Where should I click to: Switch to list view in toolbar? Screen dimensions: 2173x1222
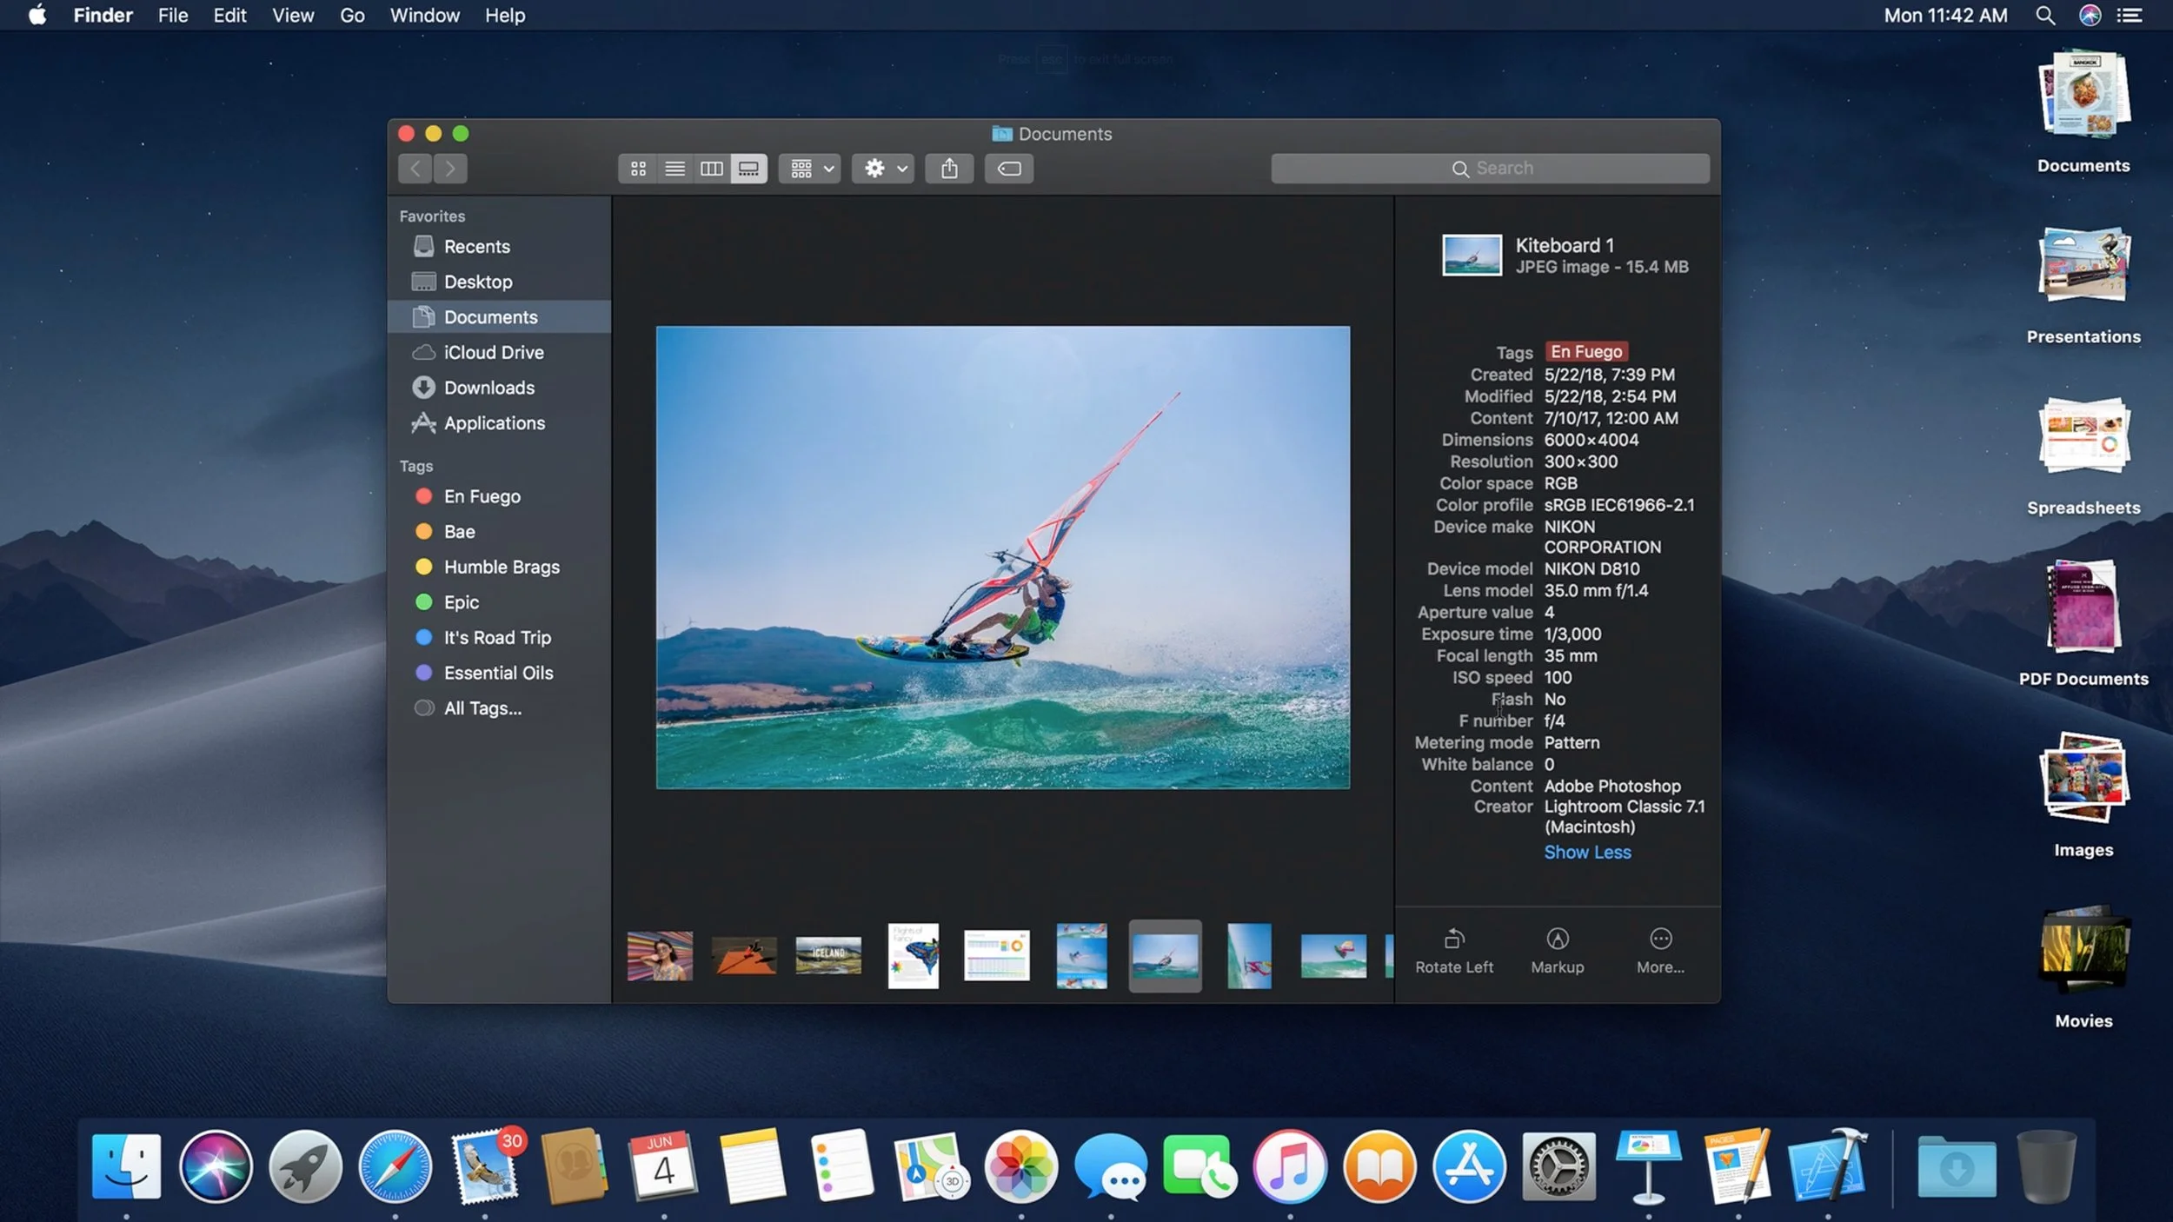pyautogui.click(x=674, y=169)
